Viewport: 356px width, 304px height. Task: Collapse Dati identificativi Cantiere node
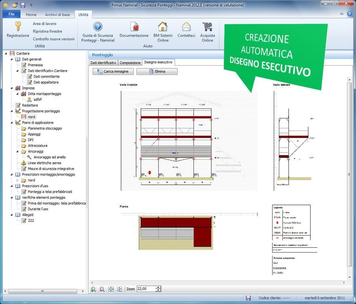point(17,71)
